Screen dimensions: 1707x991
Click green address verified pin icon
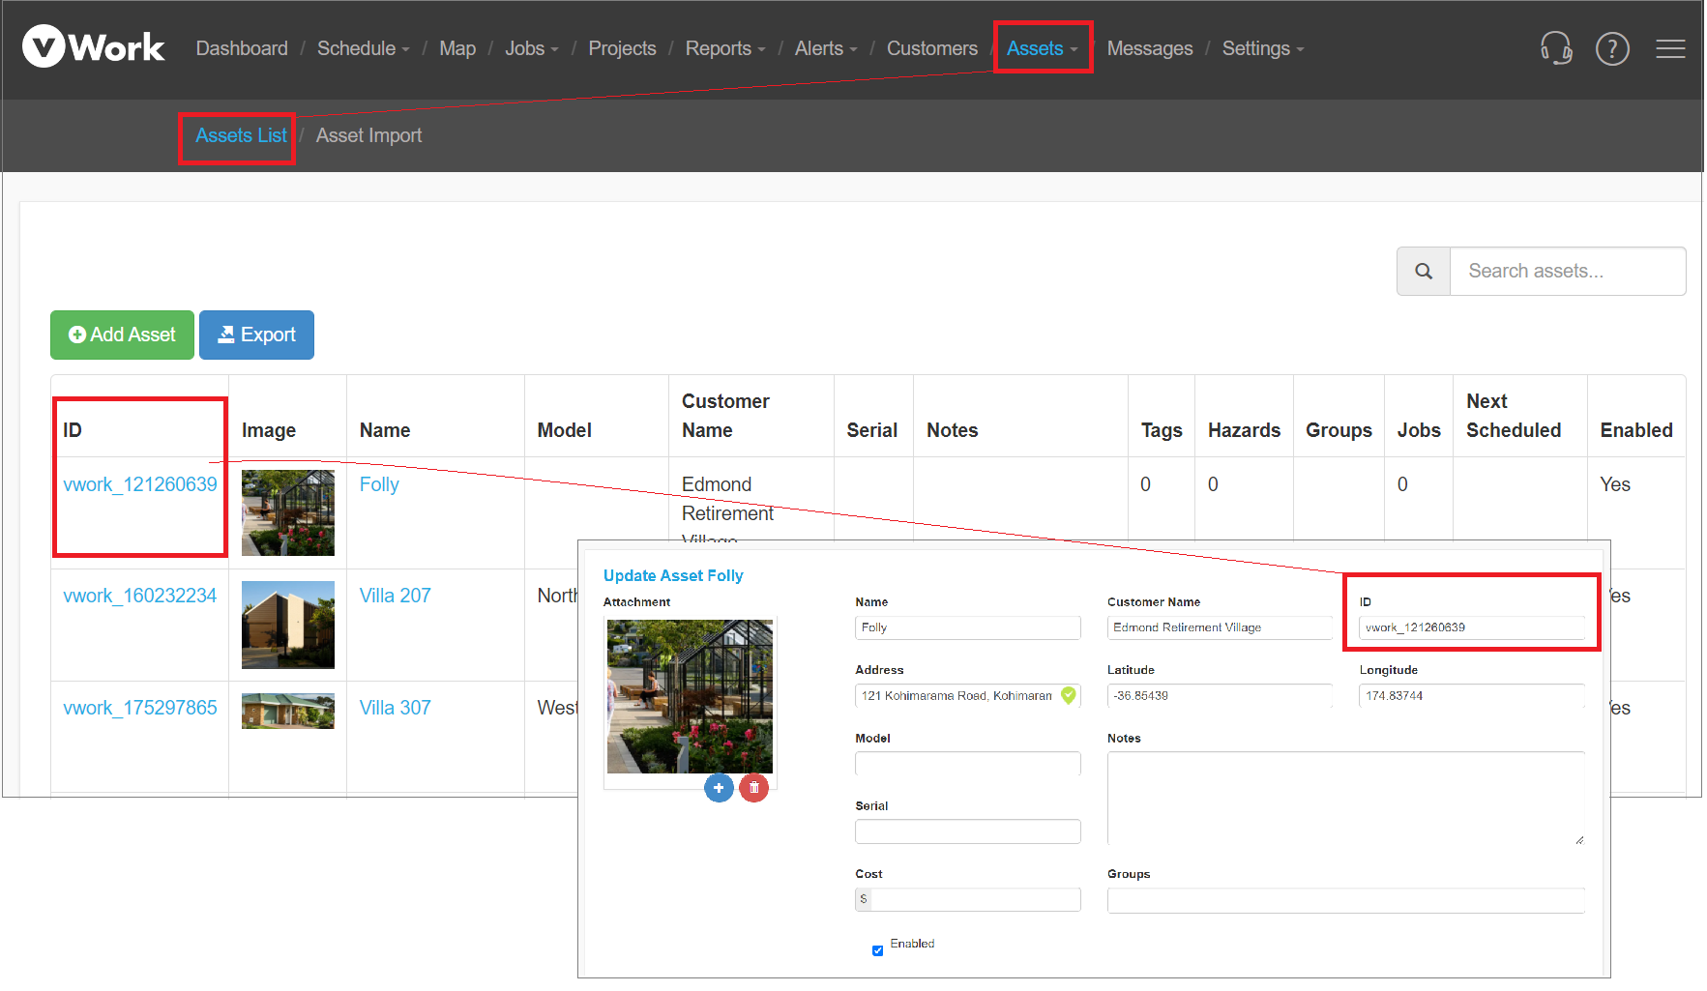tap(1068, 695)
